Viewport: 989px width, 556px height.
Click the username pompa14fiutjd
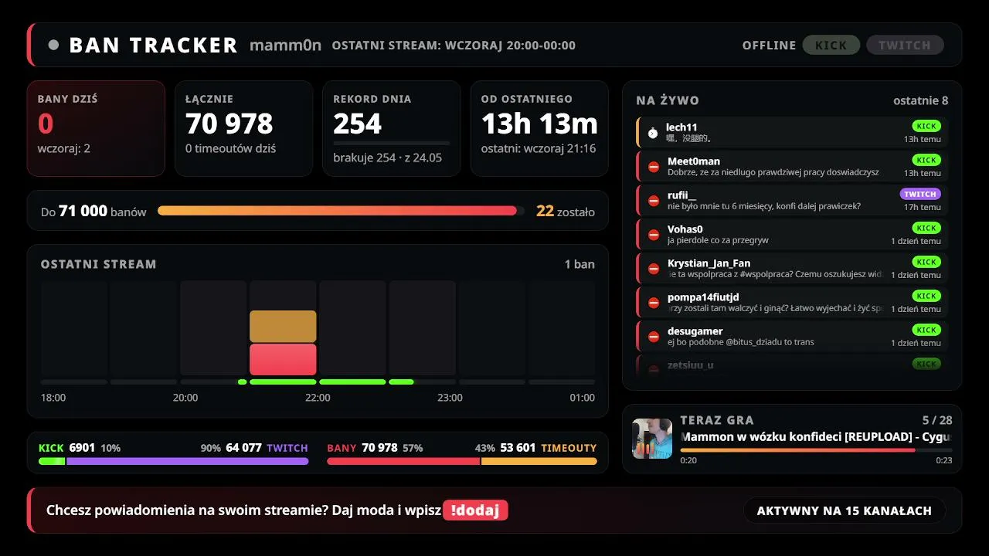coord(703,297)
